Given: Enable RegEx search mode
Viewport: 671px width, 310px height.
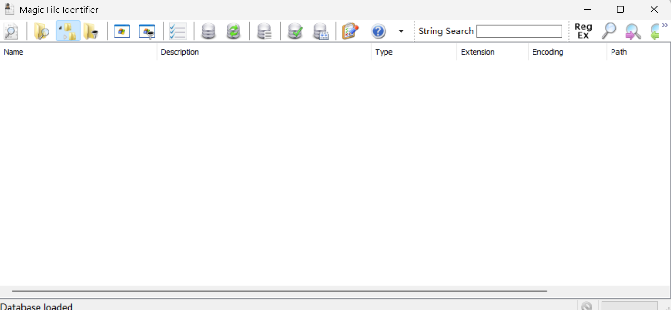Looking at the screenshot, I should coord(583,31).
